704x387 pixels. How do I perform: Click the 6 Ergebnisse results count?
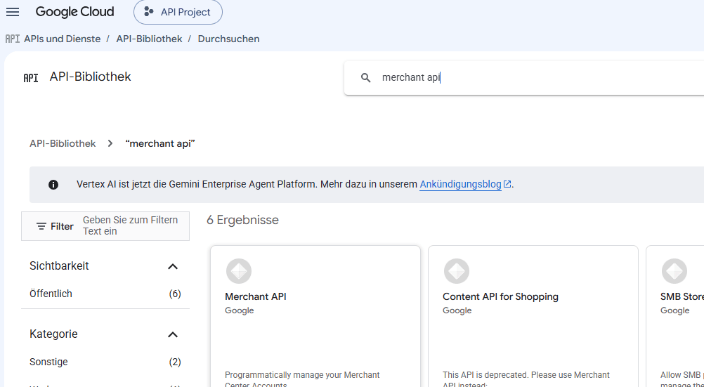(x=242, y=220)
